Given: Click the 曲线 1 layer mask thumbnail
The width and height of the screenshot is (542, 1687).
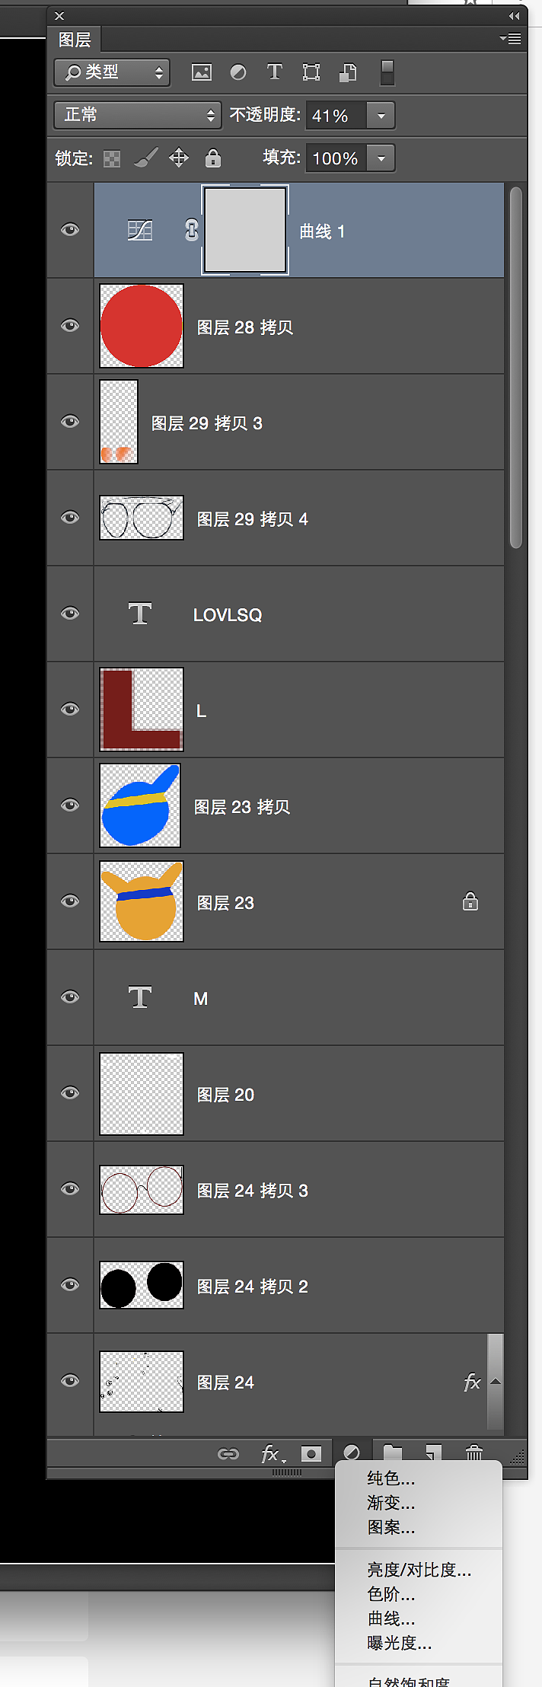Looking at the screenshot, I should point(245,230).
